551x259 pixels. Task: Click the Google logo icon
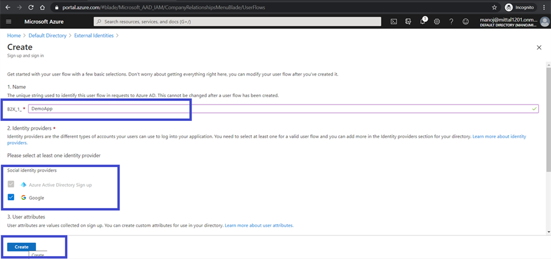[24, 198]
